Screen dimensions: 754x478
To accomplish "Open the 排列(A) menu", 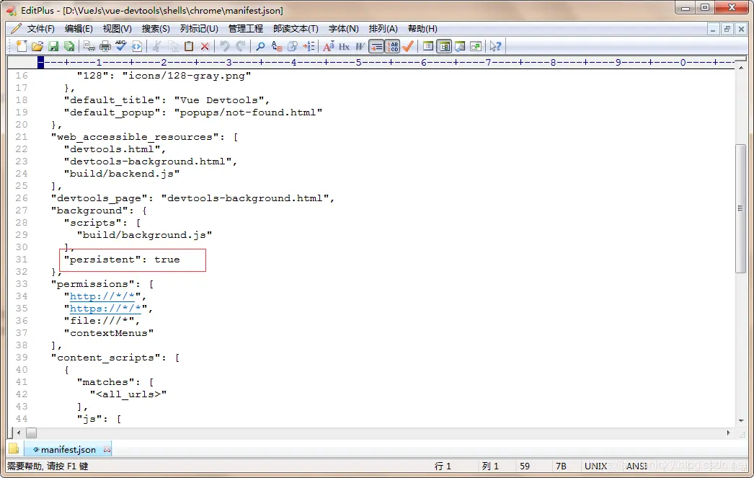I will pos(383,29).
